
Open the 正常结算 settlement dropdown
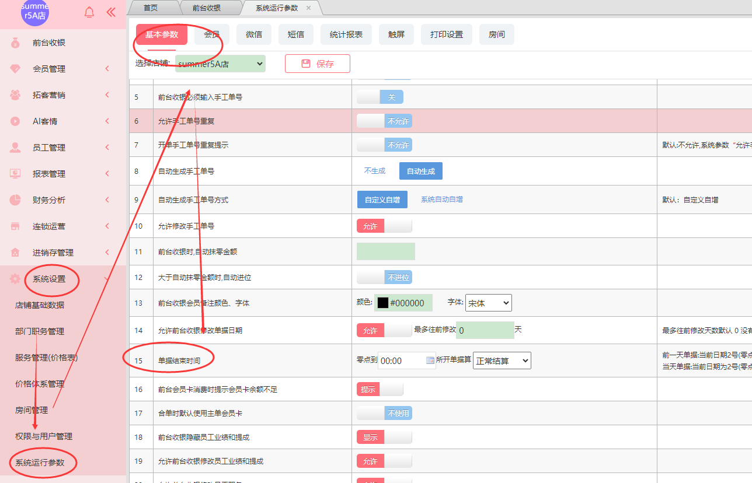click(502, 360)
